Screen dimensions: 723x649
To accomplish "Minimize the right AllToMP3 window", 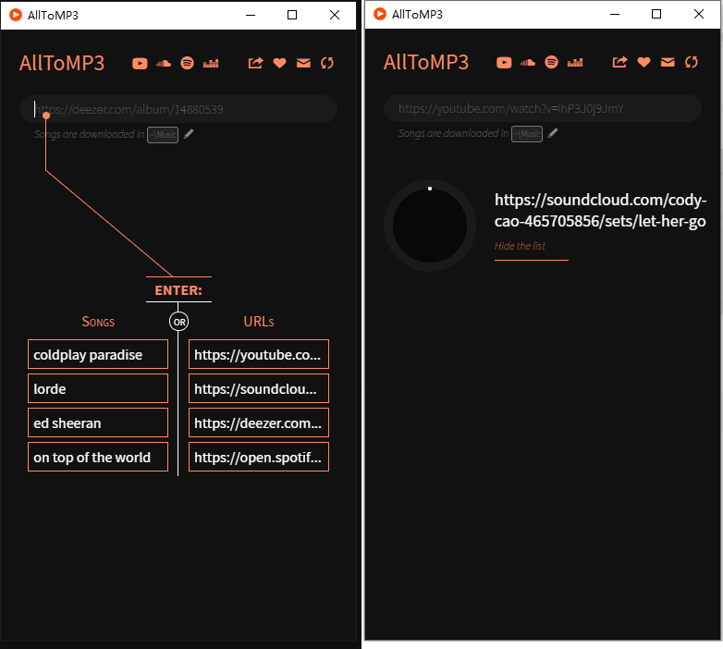I will tap(615, 14).
